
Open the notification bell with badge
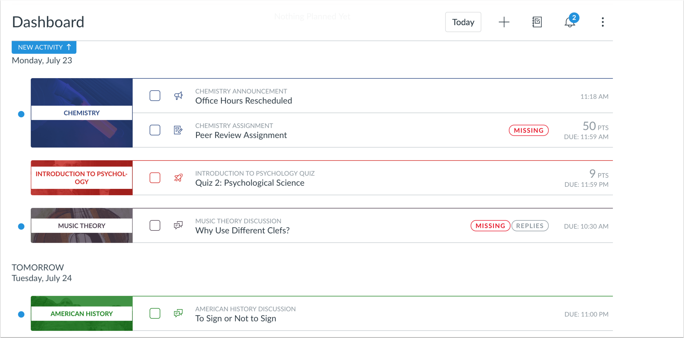tap(570, 22)
